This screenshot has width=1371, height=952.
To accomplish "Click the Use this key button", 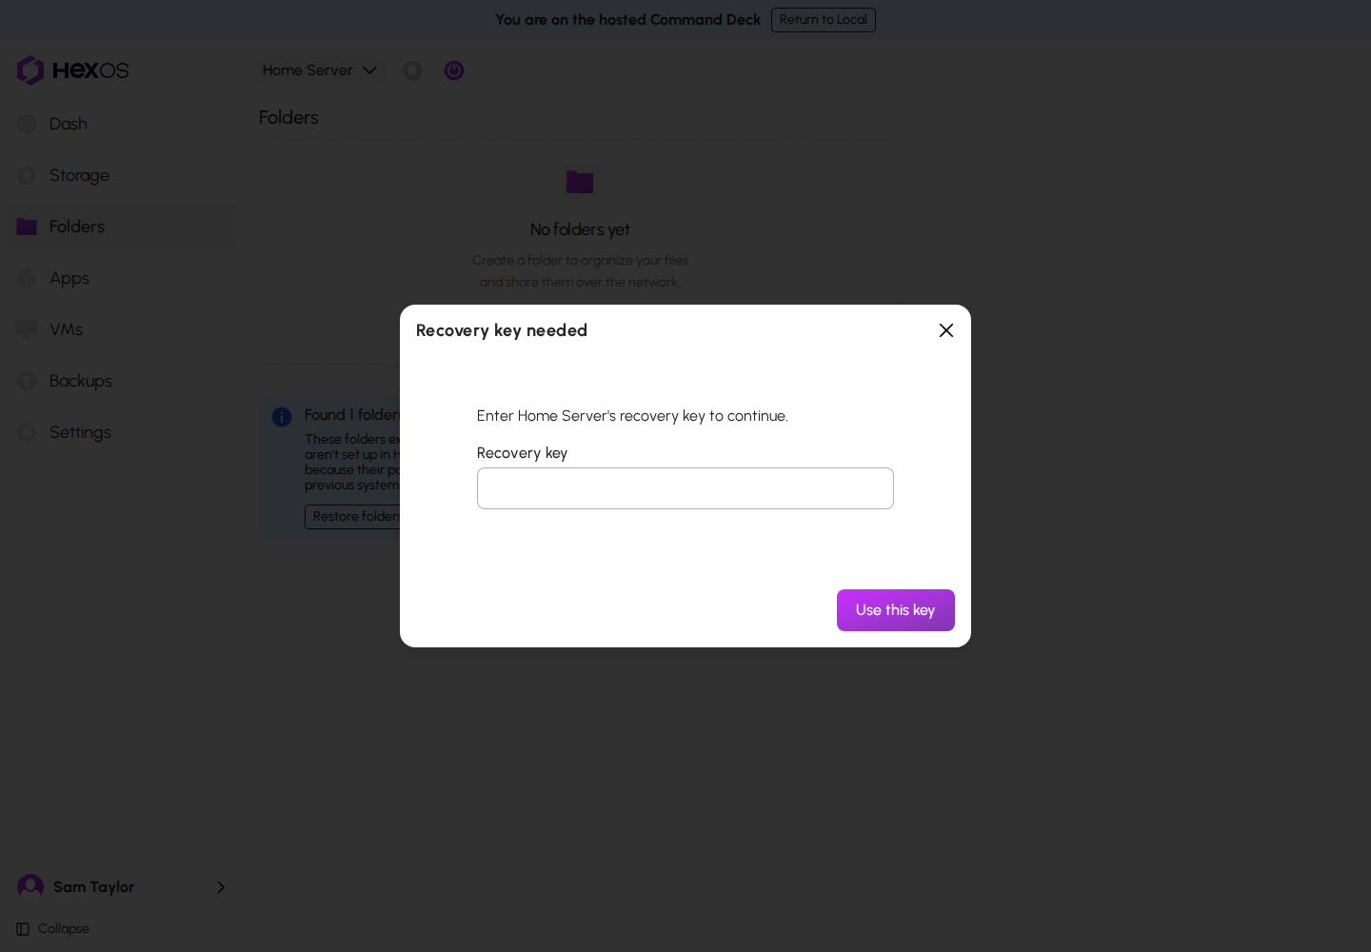I will tap(896, 610).
